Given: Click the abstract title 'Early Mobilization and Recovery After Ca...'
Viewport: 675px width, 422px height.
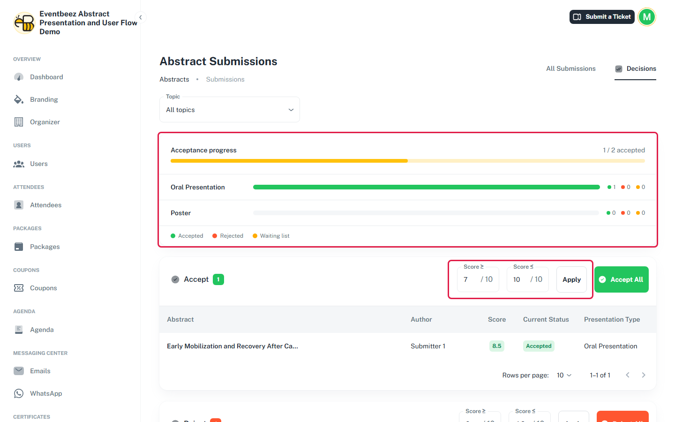Looking at the screenshot, I should [232, 346].
